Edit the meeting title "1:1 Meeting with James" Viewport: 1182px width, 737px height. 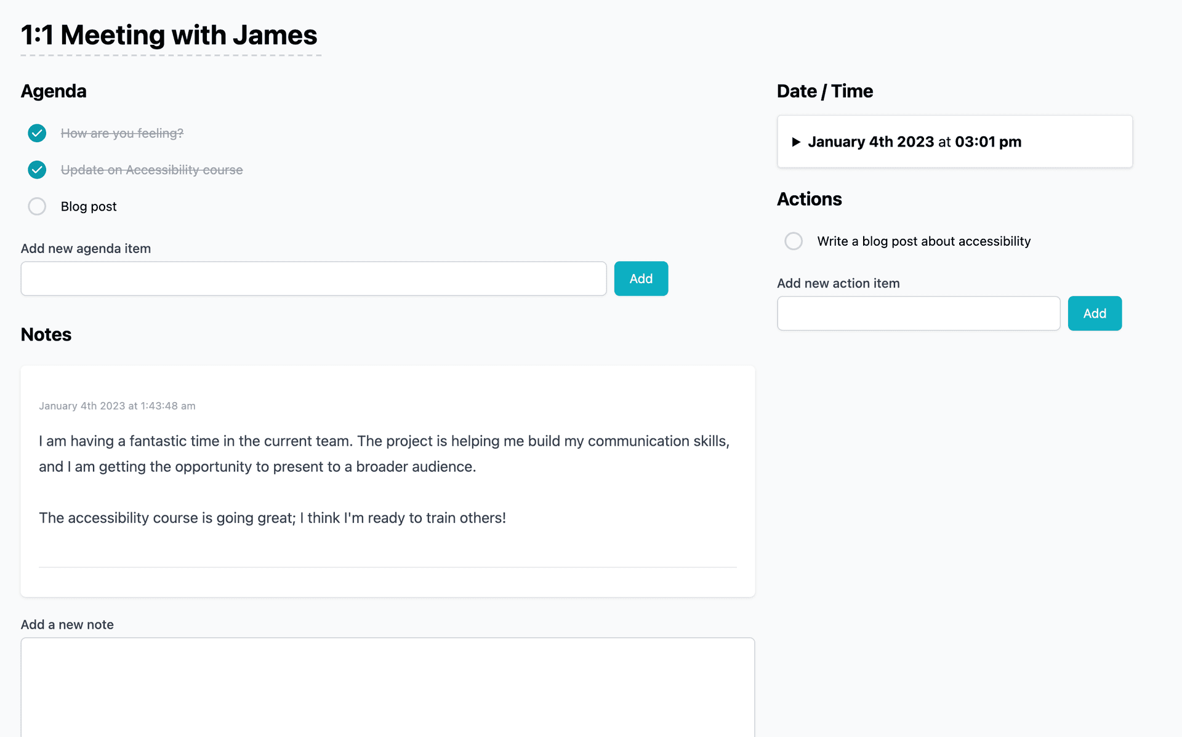[169, 35]
